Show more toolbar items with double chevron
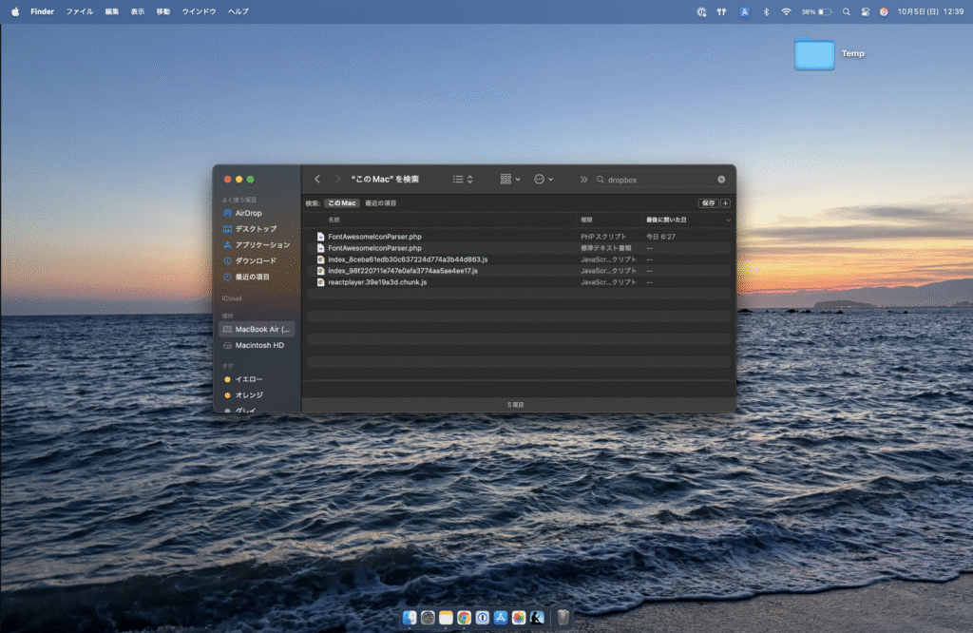This screenshot has height=633, width=973. [582, 179]
